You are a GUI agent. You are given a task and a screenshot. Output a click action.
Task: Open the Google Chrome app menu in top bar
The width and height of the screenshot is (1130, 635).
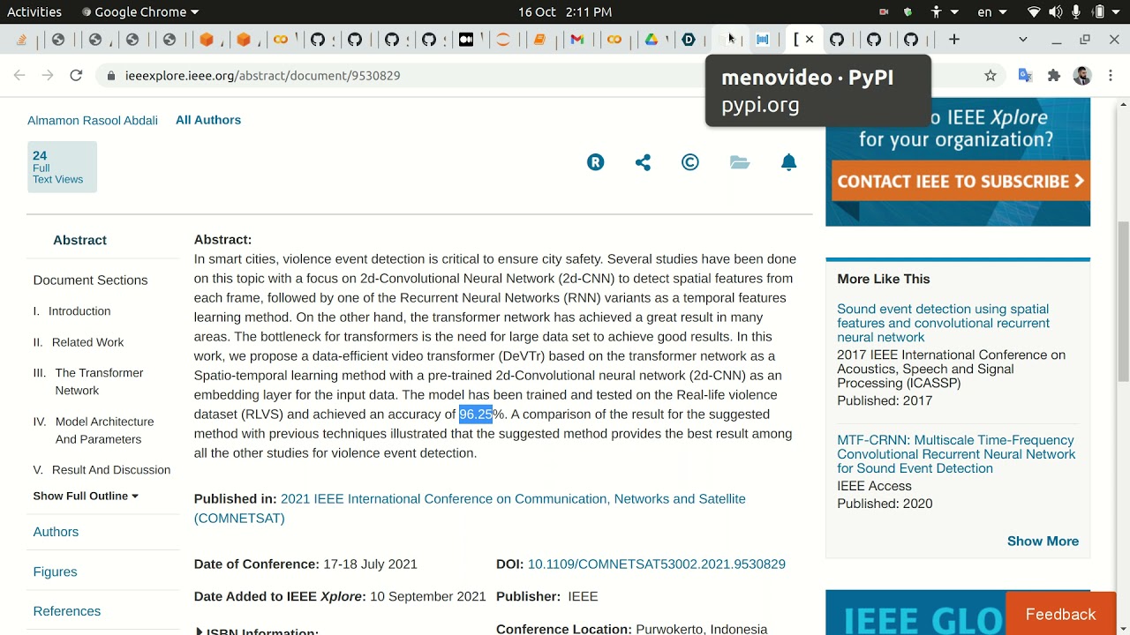pyautogui.click(x=140, y=11)
